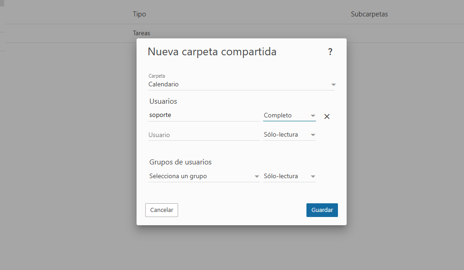Focus the empty Usuario input field
Viewport: 464px width, 270px height.
click(x=204, y=135)
